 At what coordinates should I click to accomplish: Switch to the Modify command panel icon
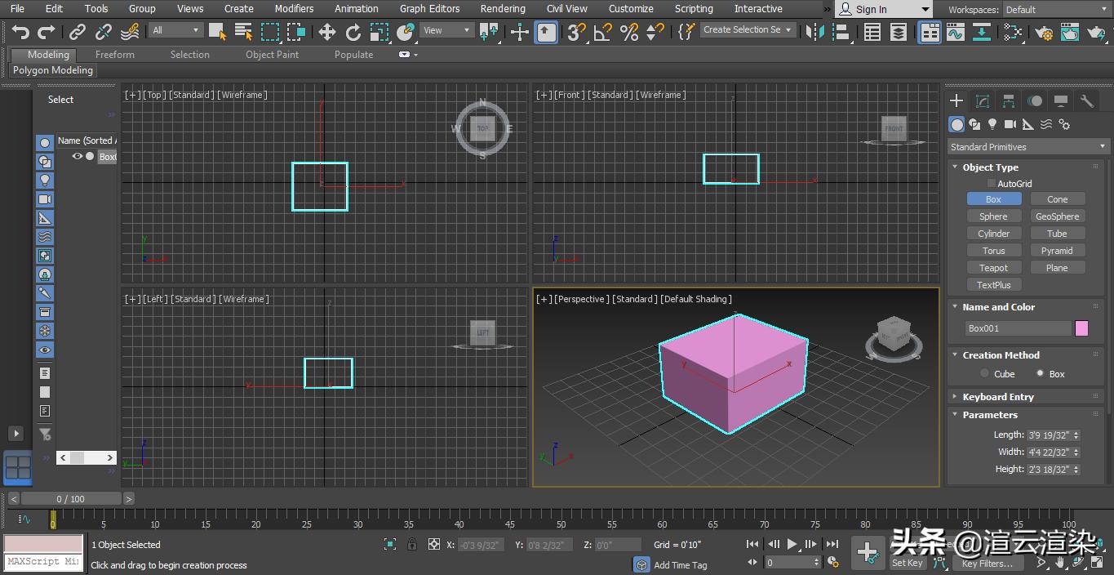tap(983, 100)
